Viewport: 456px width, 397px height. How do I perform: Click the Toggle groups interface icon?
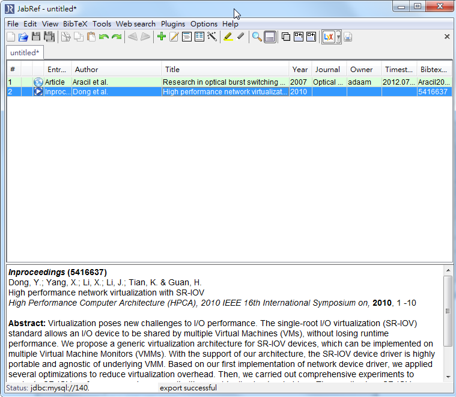(x=286, y=37)
